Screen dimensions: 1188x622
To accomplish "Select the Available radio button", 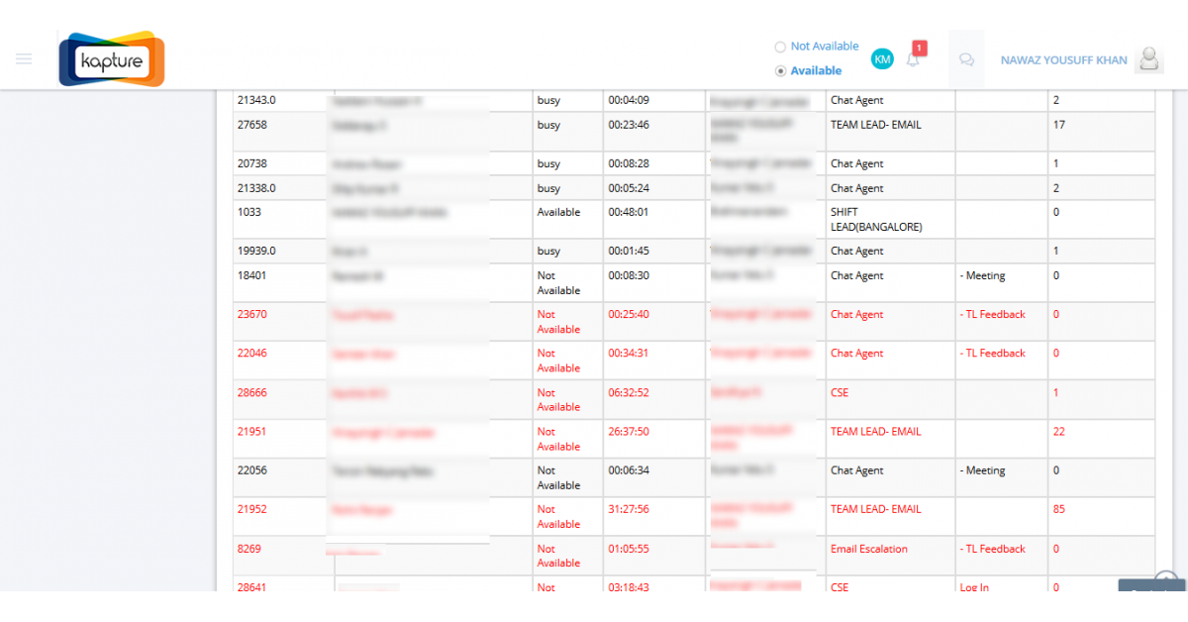I will click(780, 70).
